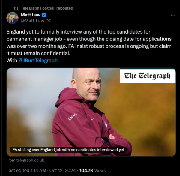Open the @JBurtTelegraph mention
Screen dimensions: 180x176
(x=38, y=61)
